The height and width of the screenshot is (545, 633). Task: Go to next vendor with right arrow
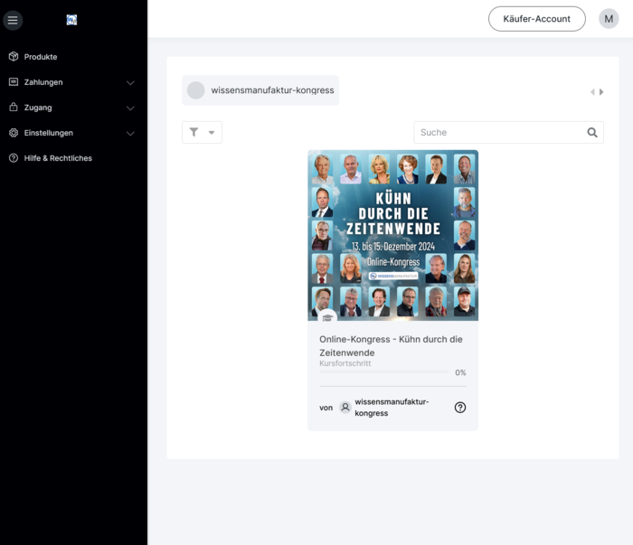[x=601, y=92]
